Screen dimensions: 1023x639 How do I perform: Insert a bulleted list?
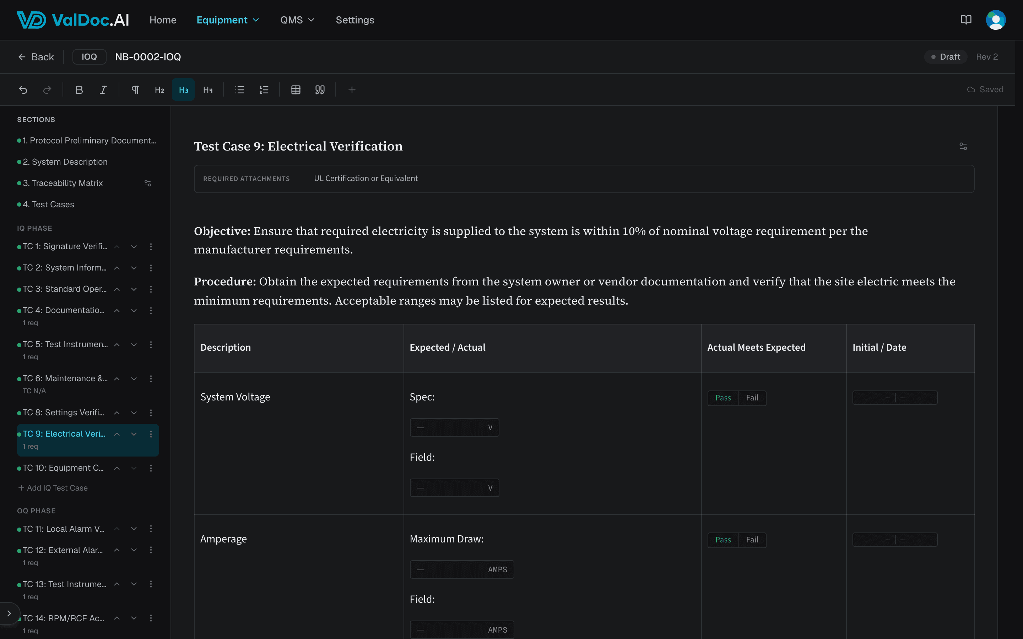[x=240, y=89]
